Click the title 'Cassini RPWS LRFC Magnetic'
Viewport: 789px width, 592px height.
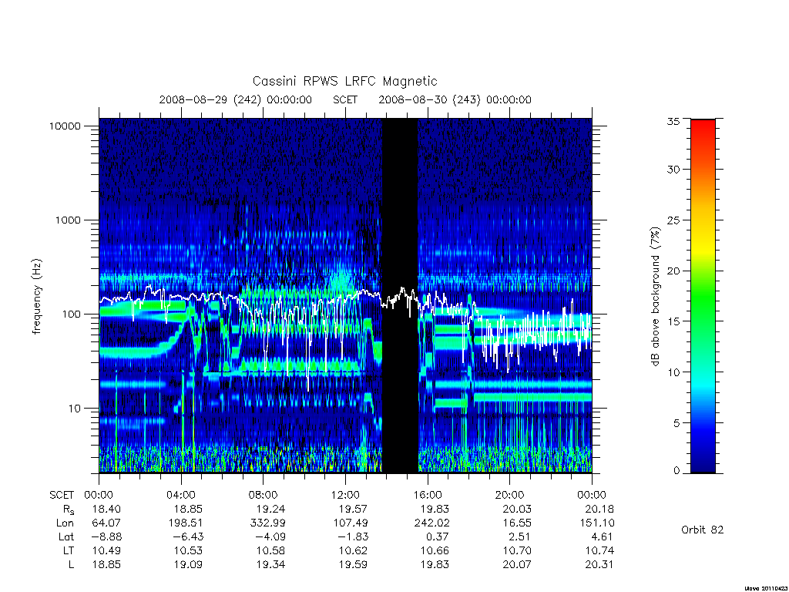tap(344, 81)
